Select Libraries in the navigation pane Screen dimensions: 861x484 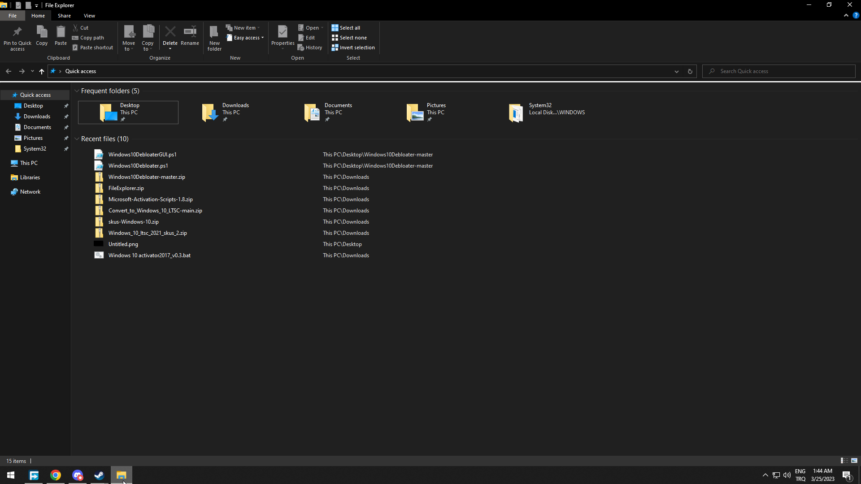click(x=30, y=177)
